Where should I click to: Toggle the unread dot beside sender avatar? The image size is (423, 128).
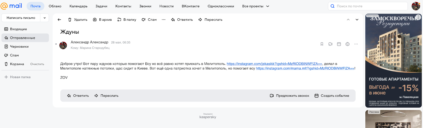(x=56, y=44)
